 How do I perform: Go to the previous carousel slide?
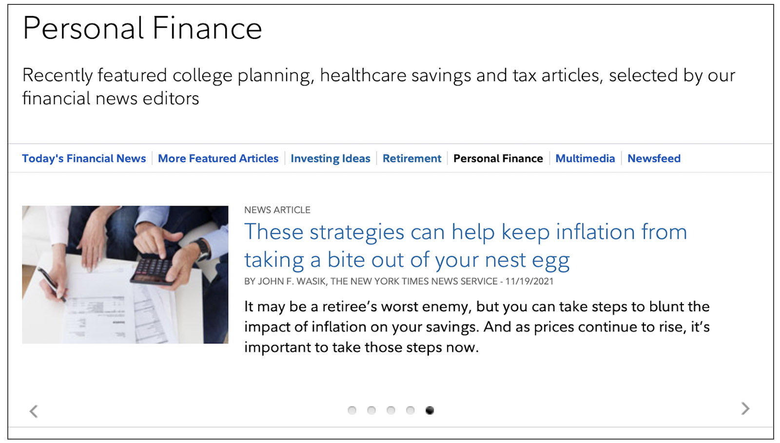coord(34,411)
